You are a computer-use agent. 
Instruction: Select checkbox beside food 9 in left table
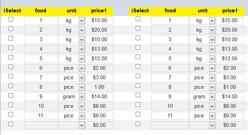(11, 96)
